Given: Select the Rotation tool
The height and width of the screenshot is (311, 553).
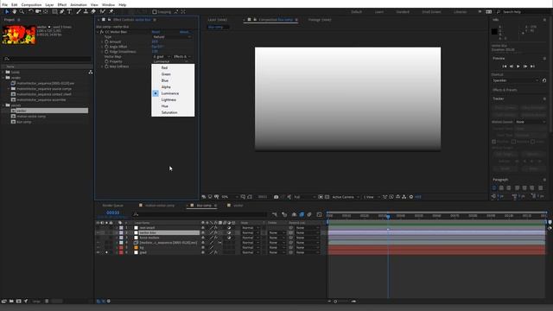Looking at the screenshot, I should (x=31, y=11).
